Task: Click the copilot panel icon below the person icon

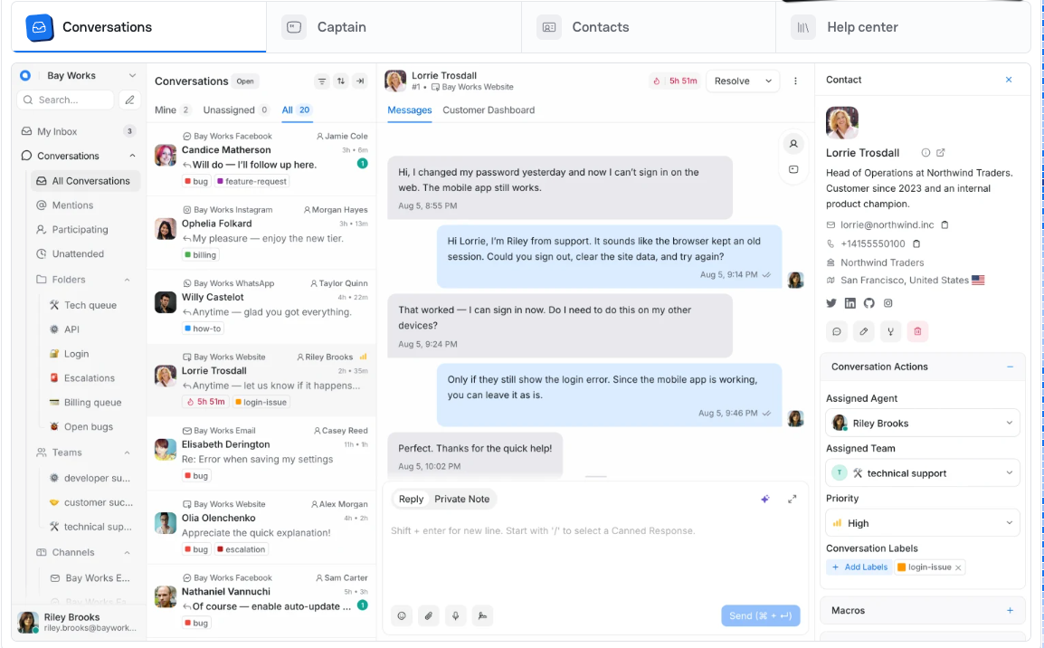Action: click(793, 170)
